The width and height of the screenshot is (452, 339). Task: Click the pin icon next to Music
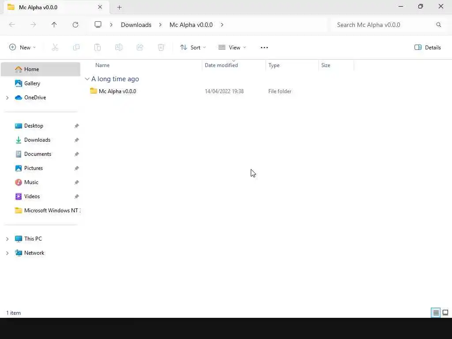click(x=77, y=182)
